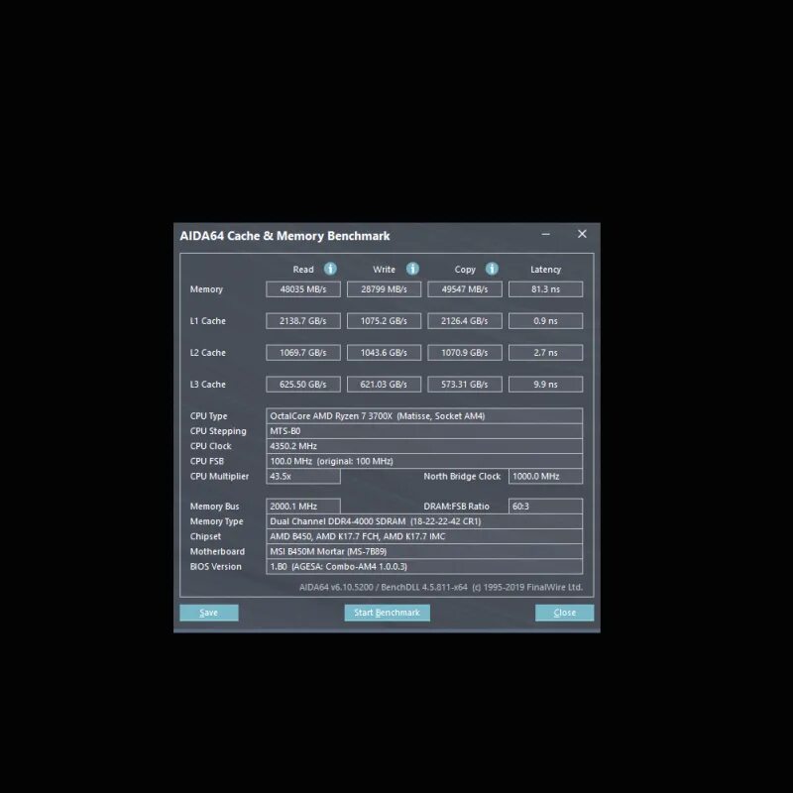Click the Latency column header label
This screenshot has height=793, width=793.
point(546,270)
